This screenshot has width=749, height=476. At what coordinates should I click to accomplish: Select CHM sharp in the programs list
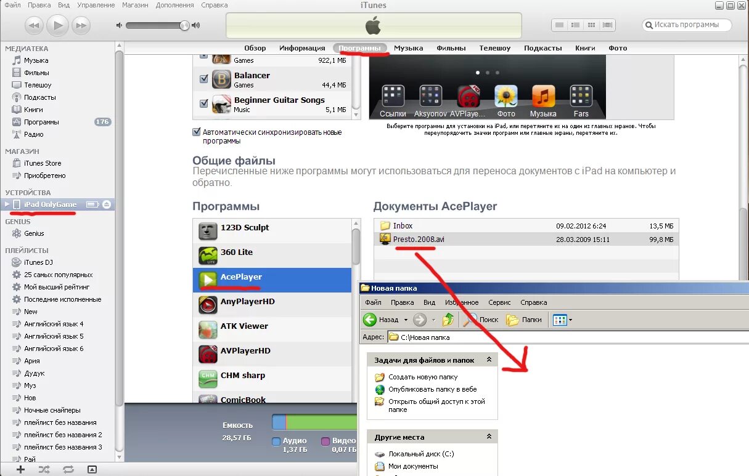tap(272, 379)
